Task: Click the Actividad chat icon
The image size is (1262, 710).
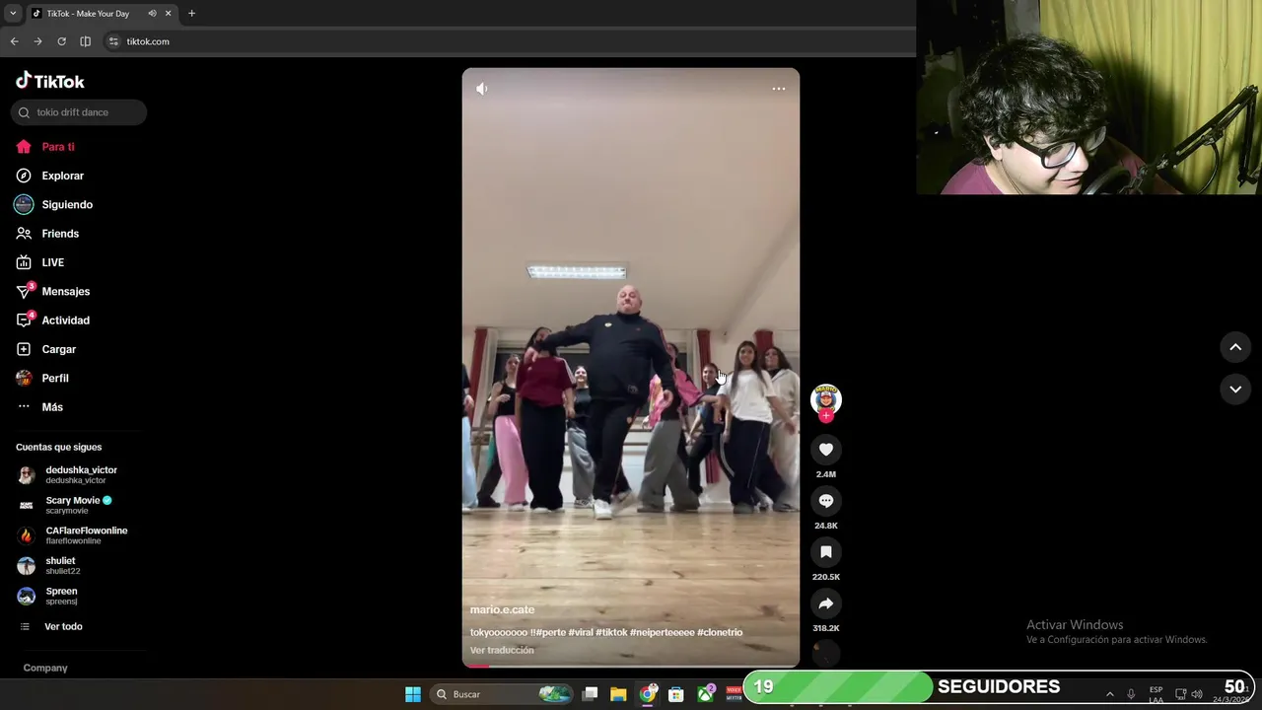Action: click(24, 320)
